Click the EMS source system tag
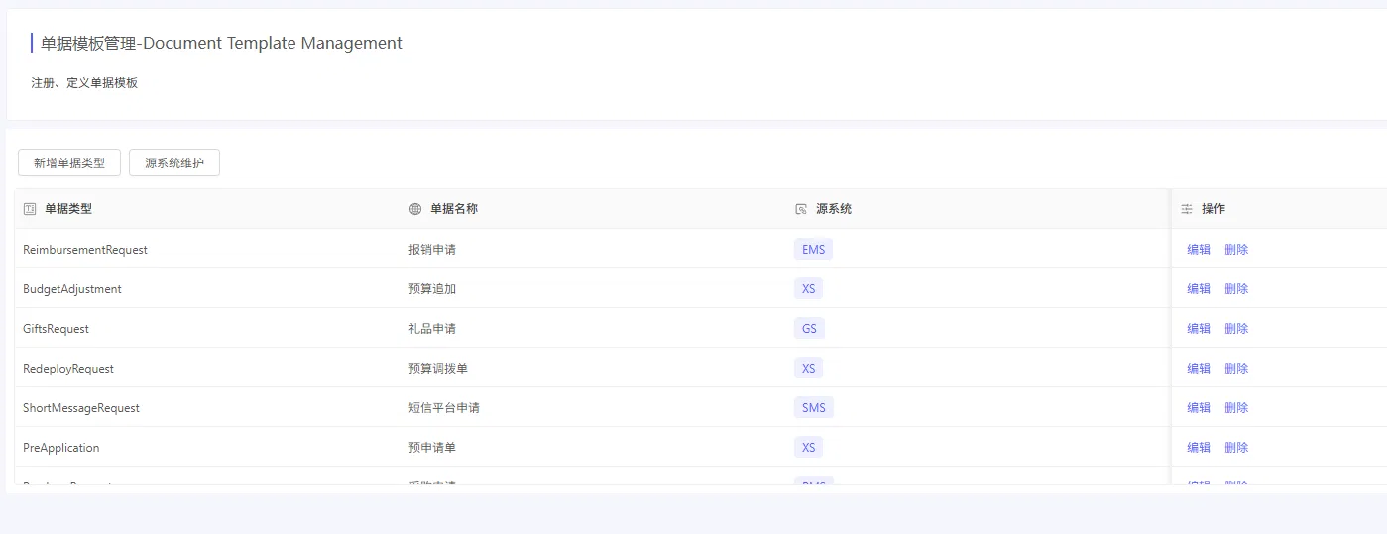This screenshot has height=534, width=1387. click(813, 249)
